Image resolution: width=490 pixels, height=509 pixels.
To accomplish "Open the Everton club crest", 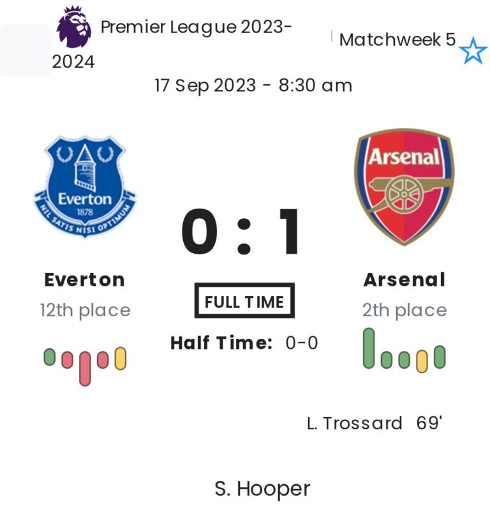I will pyautogui.click(x=85, y=185).
